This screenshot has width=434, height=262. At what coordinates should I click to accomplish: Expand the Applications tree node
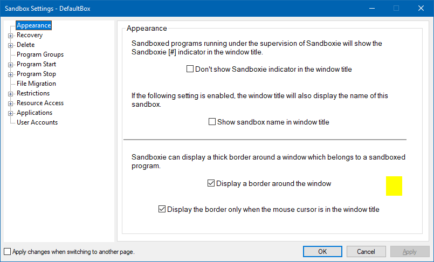click(x=10, y=113)
